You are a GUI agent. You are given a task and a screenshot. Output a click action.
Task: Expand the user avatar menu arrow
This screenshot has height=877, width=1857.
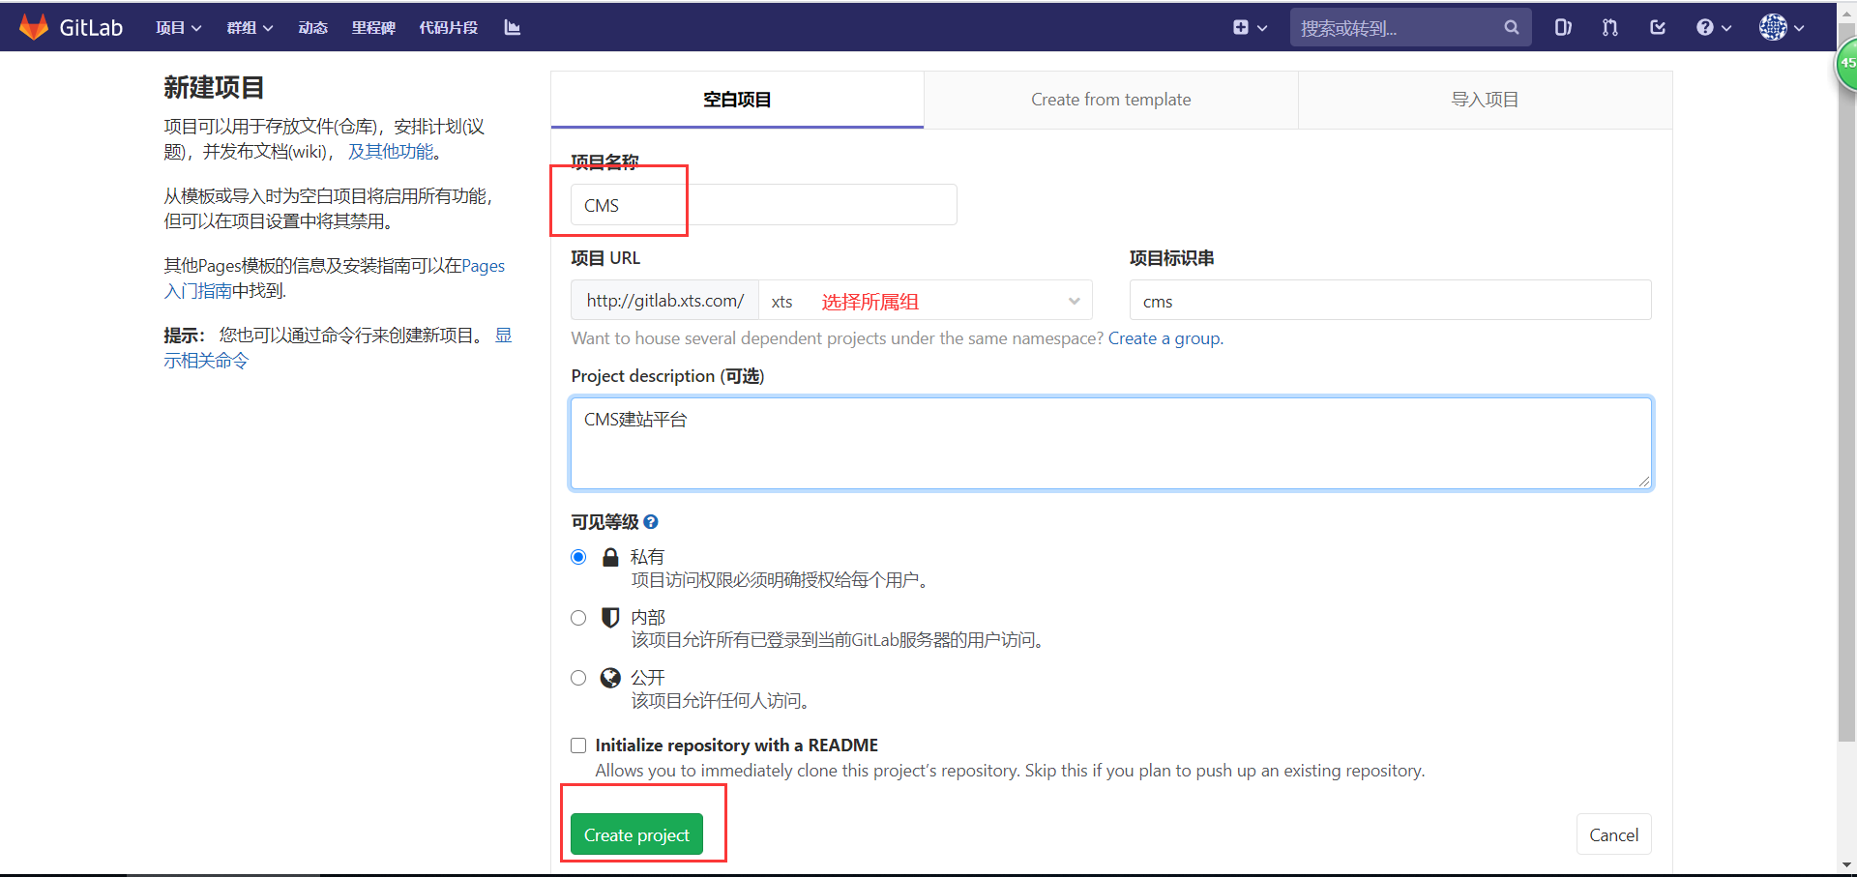1799,28
